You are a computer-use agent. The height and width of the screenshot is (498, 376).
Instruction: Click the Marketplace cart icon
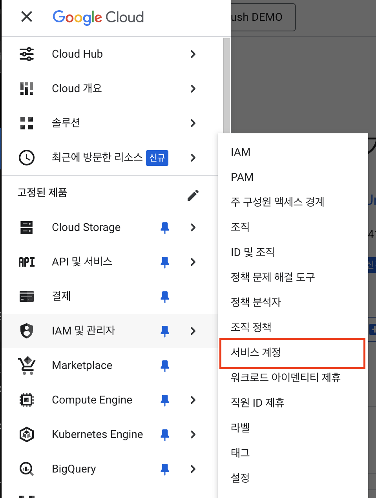(27, 365)
